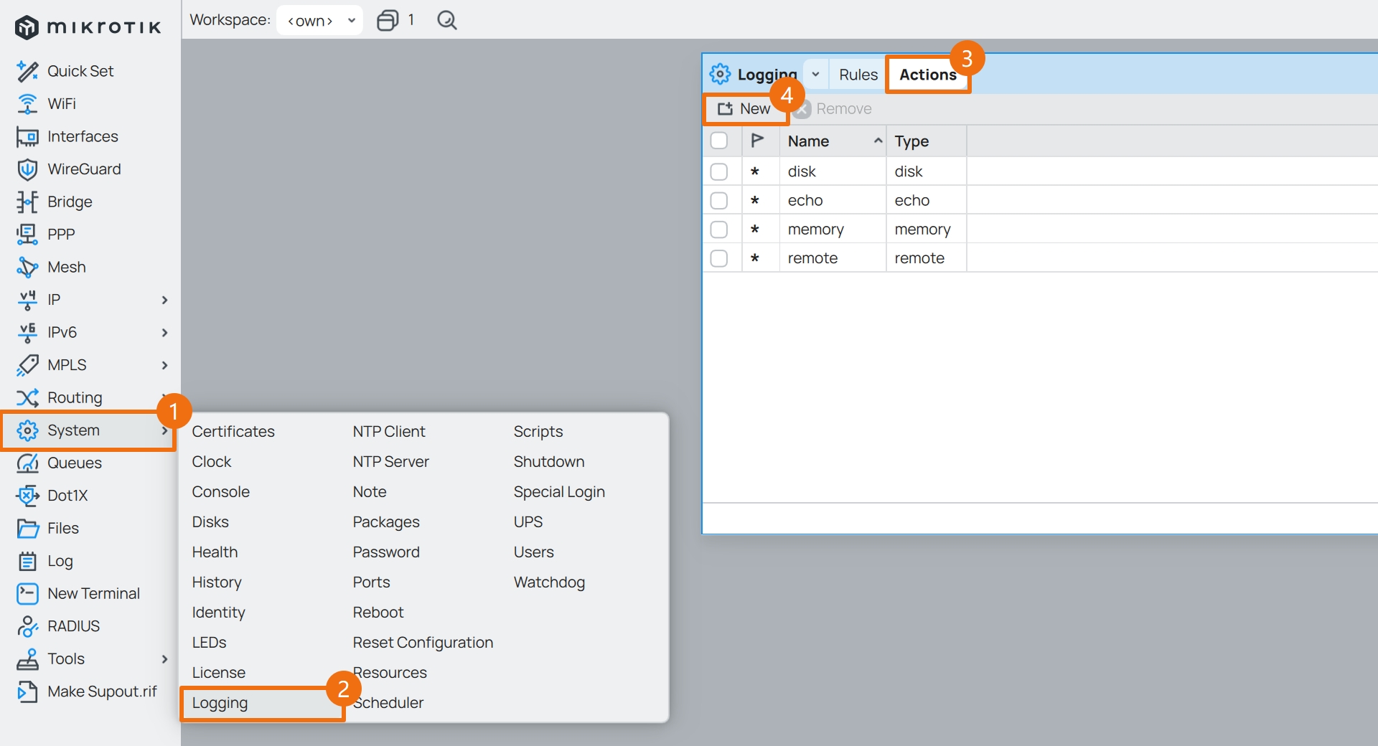
Task: Select Logging from the System submenu
Action: point(220,703)
